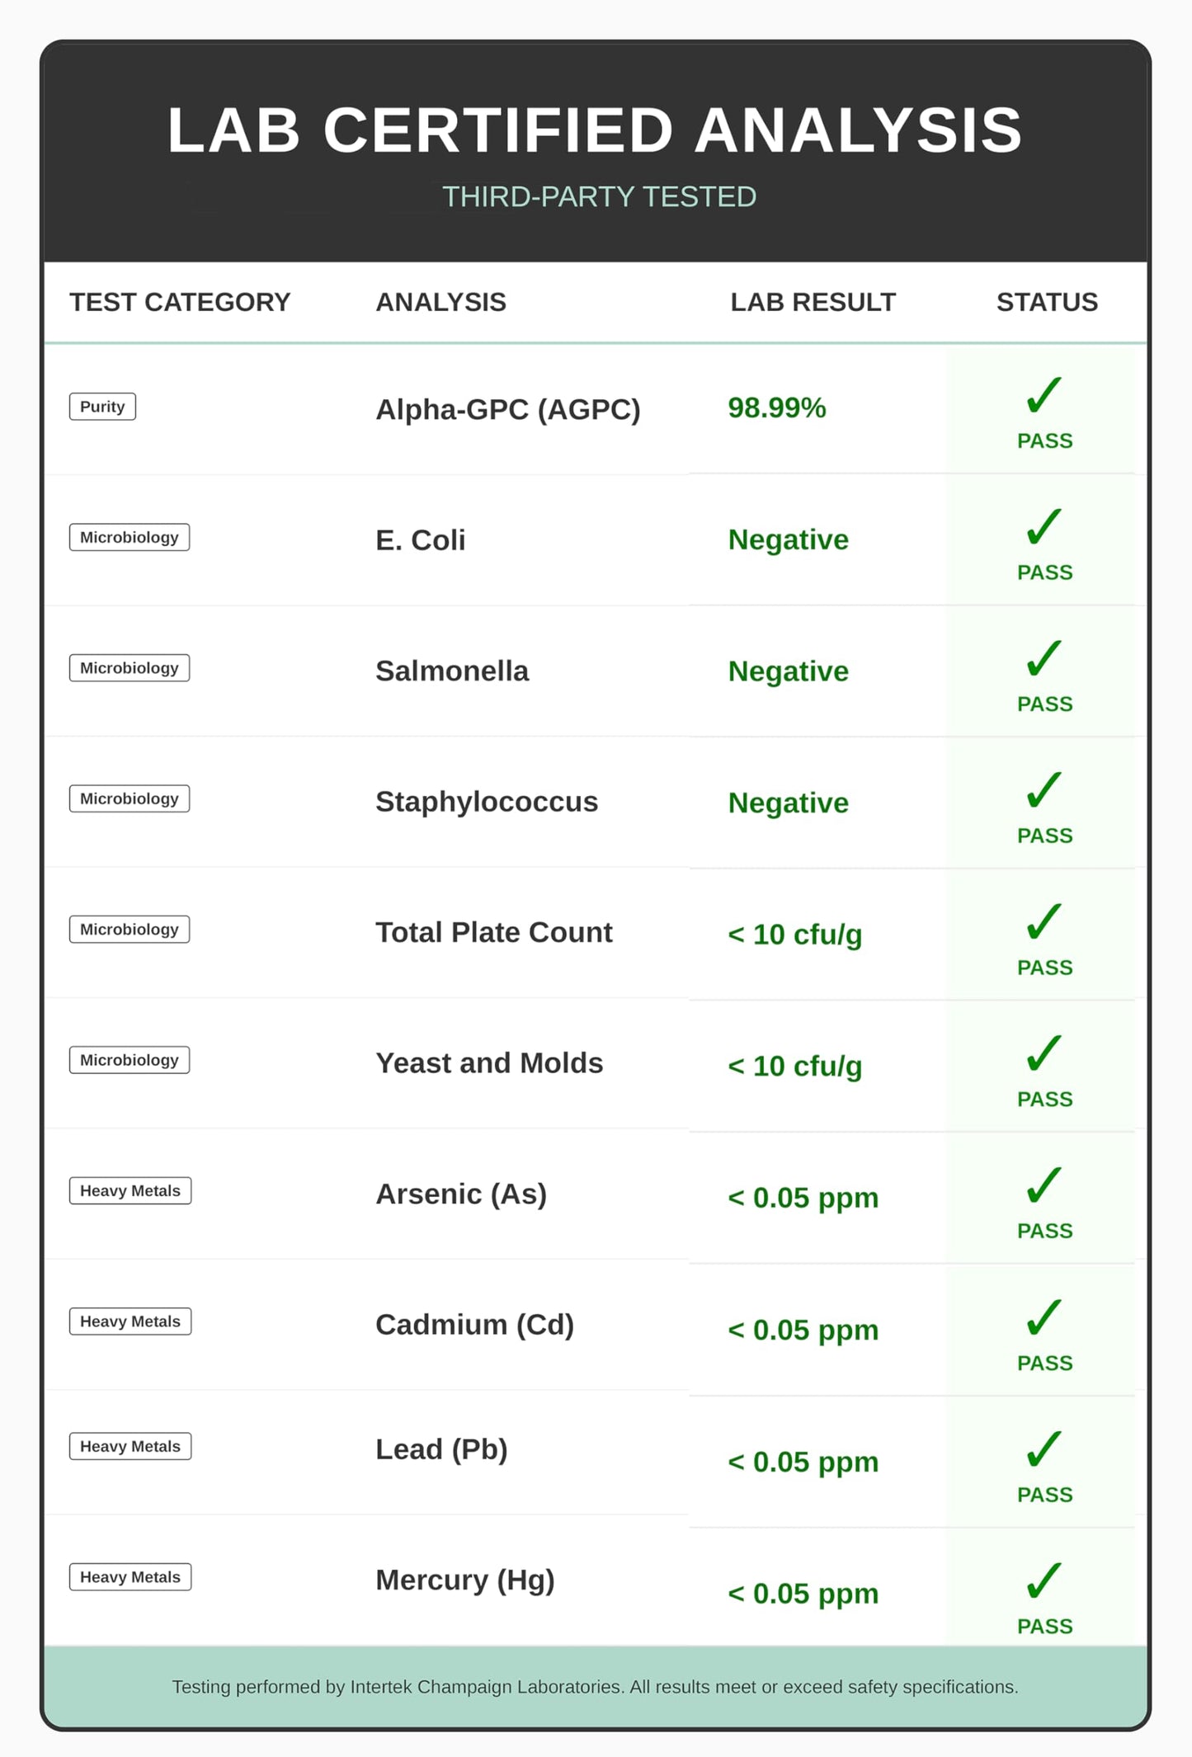1192x1757 pixels.
Task: Click the TEST CATEGORY column header
Action: [x=180, y=302]
